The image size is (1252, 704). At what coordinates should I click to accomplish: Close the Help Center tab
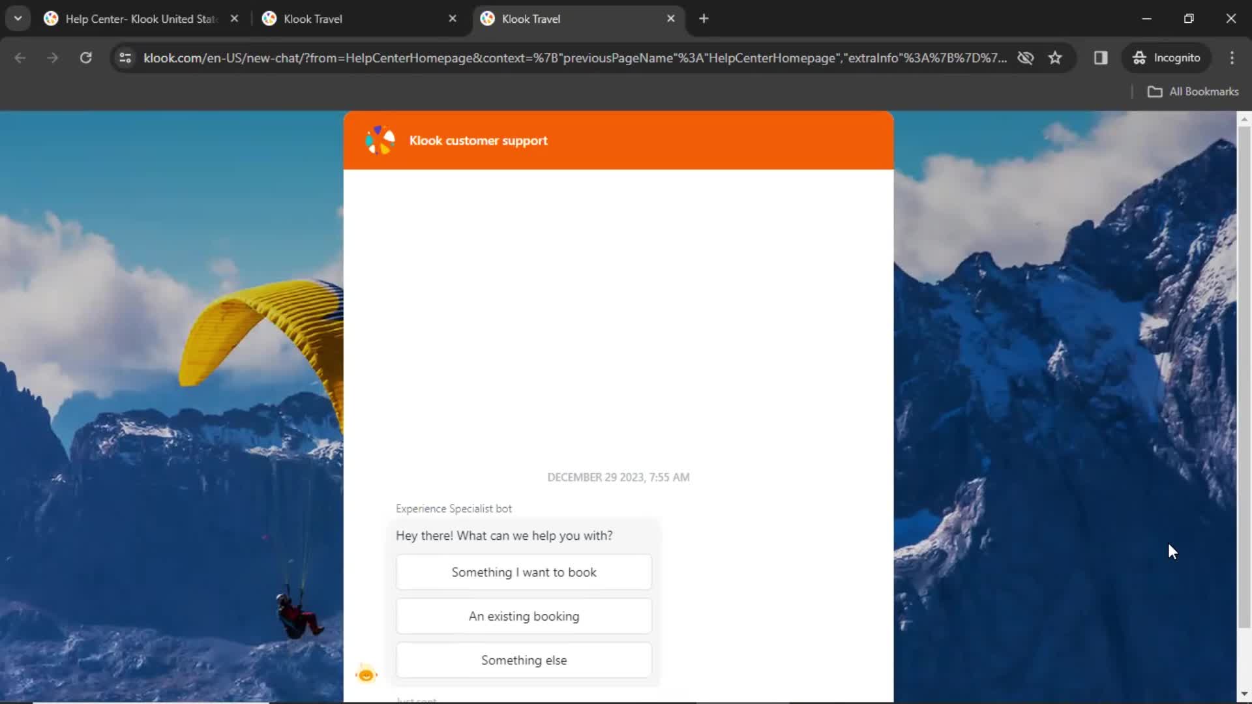234,19
